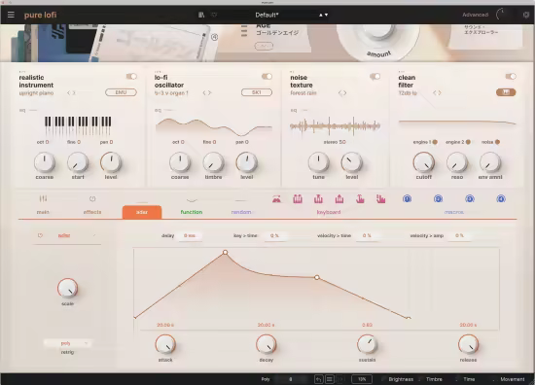Click the power icon above effects
535x385 pixels.
click(x=92, y=198)
